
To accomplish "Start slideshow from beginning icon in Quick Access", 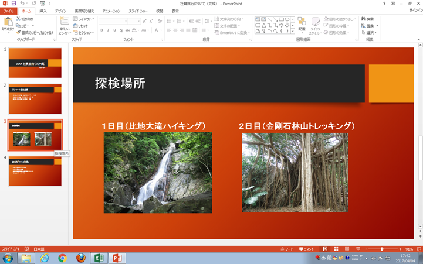I will (43, 4).
